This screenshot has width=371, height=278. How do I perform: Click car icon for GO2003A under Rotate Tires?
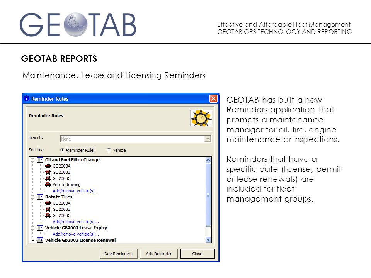(48, 203)
